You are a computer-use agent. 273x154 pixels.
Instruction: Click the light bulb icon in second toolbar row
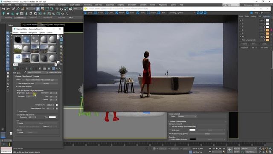(x=67, y=13)
